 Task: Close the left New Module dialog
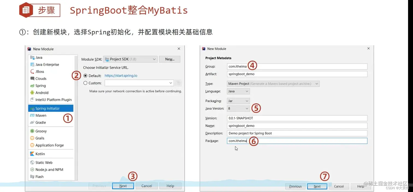pyautogui.click(x=179, y=49)
